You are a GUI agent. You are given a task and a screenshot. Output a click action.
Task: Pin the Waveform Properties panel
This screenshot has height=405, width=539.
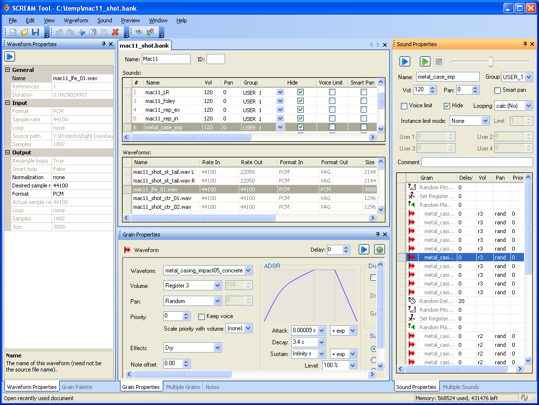click(x=104, y=44)
